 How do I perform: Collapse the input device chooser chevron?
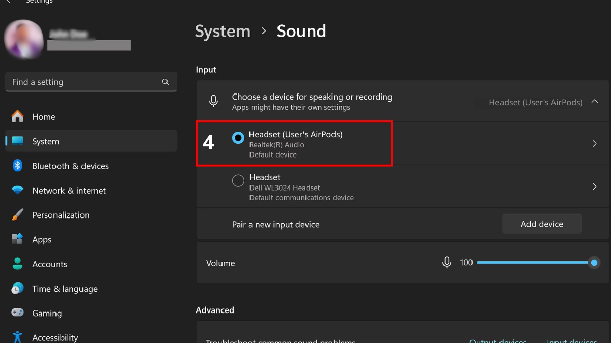594,102
